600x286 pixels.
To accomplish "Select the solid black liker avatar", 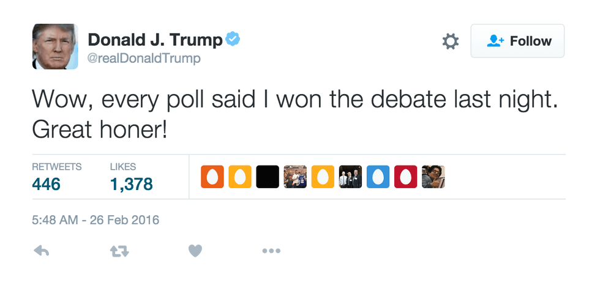I will [x=267, y=177].
